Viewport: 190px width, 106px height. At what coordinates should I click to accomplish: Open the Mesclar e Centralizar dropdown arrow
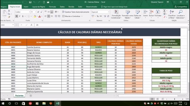[x=82, y=16]
